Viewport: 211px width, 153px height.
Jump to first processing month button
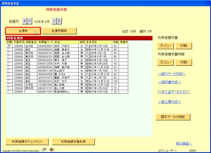25,21
